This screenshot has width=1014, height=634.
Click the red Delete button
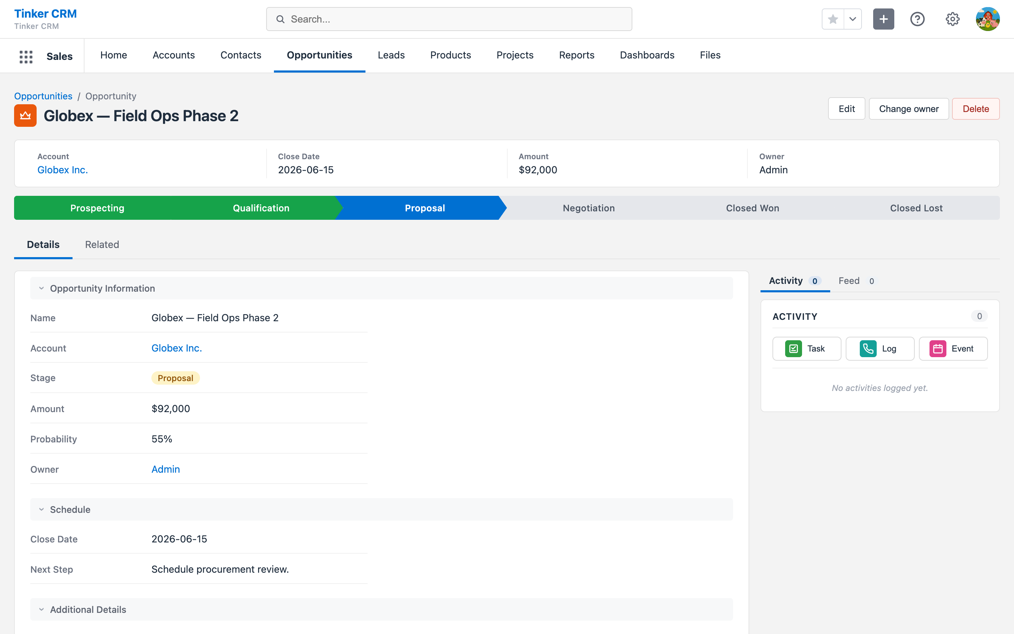click(976, 108)
